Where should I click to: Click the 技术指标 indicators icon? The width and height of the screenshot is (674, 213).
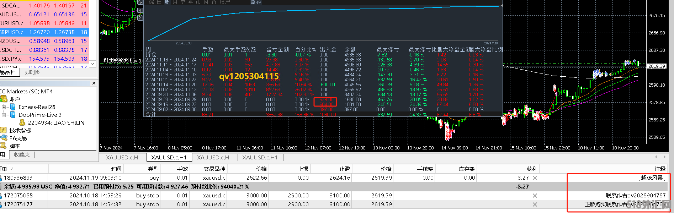click(4, 130)
